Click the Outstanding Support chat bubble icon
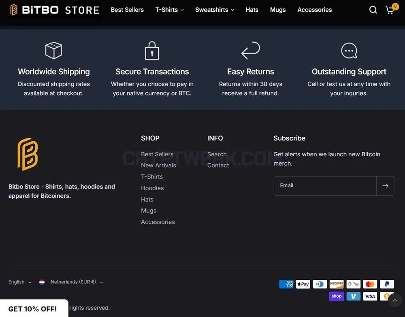 point(349,51)
